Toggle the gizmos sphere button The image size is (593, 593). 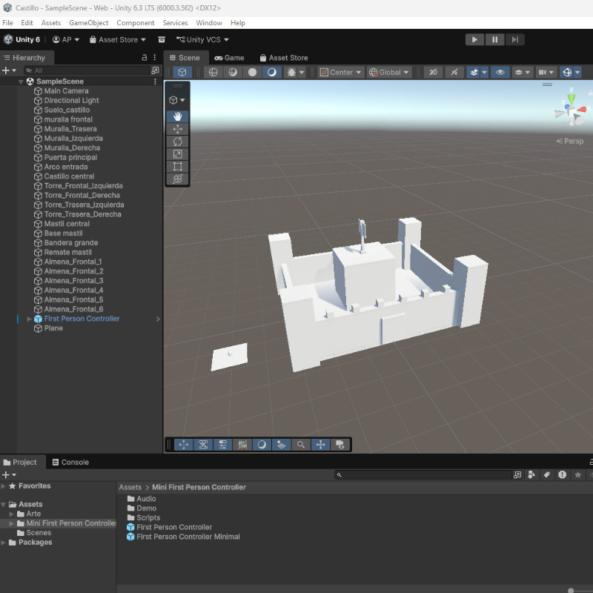point(567,72)
